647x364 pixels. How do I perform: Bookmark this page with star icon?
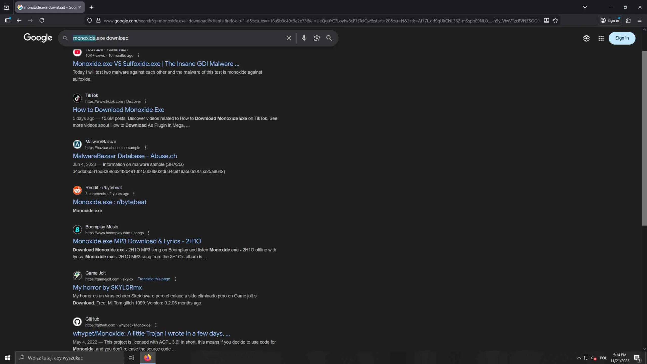(555, 20)
